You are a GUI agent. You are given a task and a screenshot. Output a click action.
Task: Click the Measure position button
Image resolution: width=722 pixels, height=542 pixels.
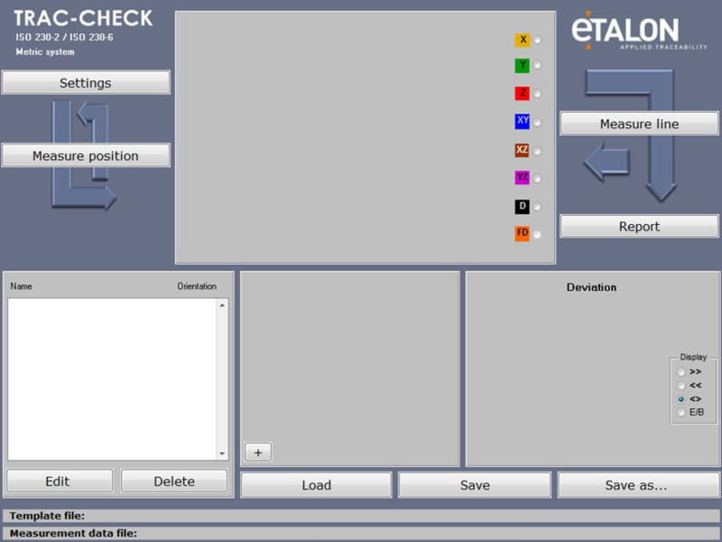click(86, 155)
